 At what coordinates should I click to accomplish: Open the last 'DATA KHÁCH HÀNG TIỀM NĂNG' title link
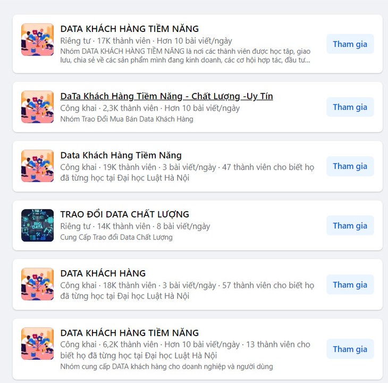(129, 333)
